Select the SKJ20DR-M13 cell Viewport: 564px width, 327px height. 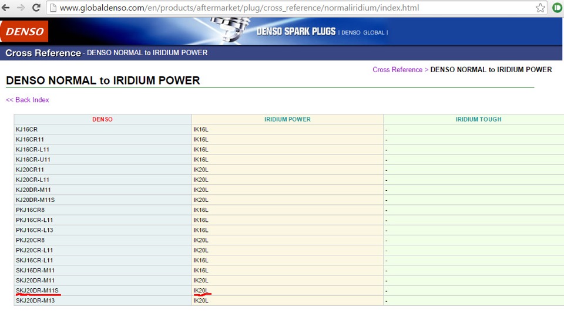coord(102,301)
